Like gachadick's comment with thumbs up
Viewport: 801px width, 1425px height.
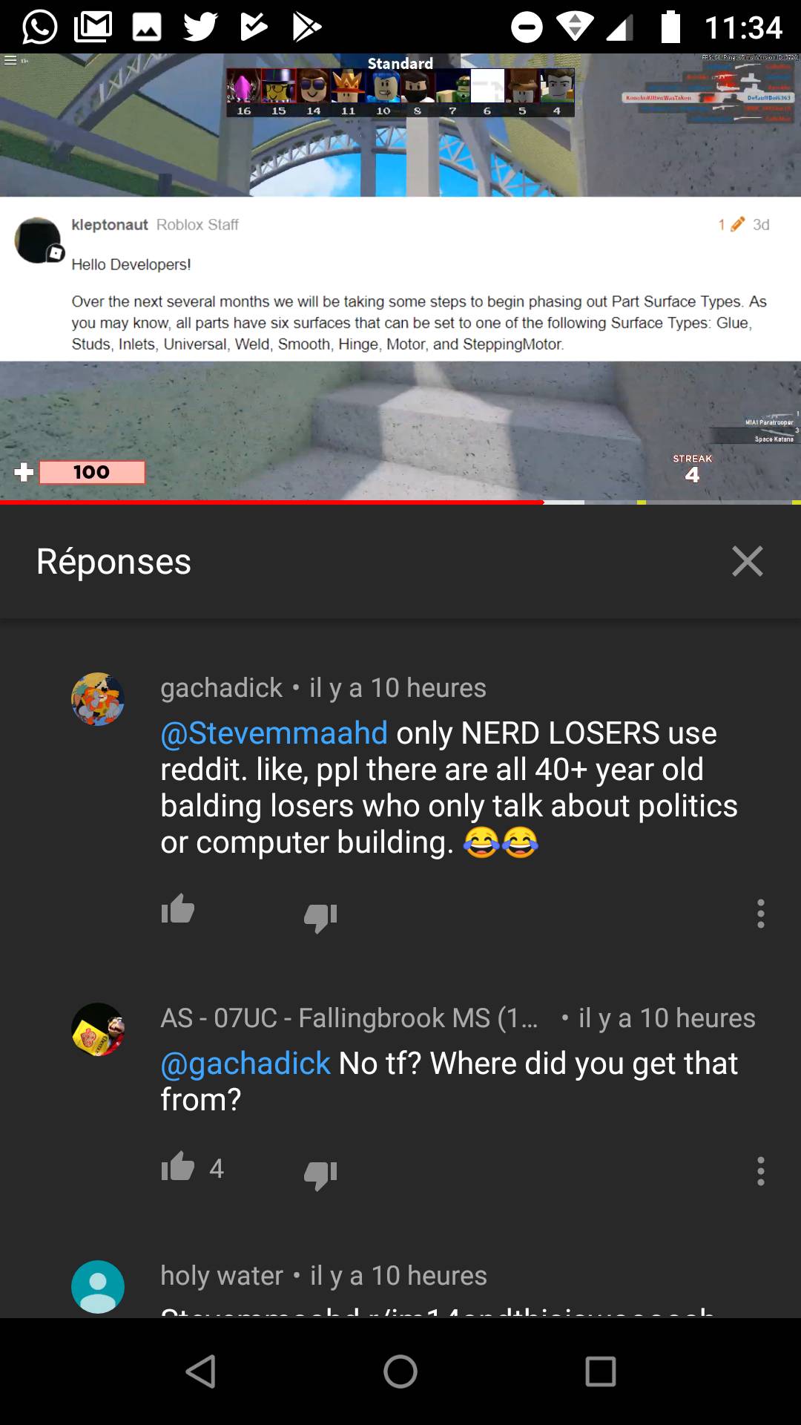click(x=178, y=908)
